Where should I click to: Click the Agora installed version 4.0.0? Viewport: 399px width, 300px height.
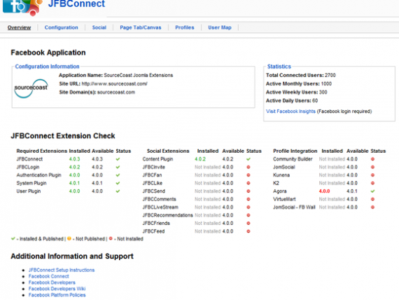pos(324,191)
